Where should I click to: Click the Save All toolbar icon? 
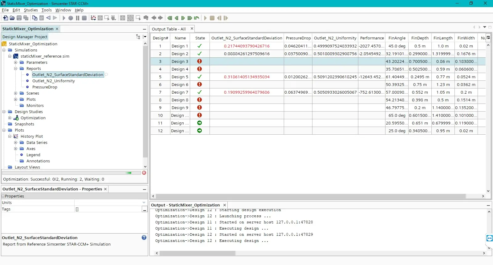coord(26,18)
